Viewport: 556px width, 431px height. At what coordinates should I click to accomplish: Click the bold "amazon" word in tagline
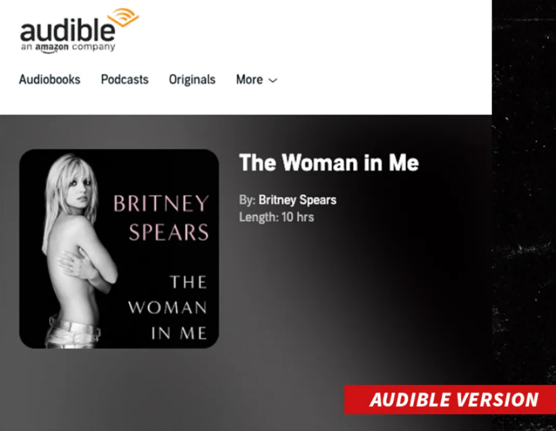coord(52,47)
